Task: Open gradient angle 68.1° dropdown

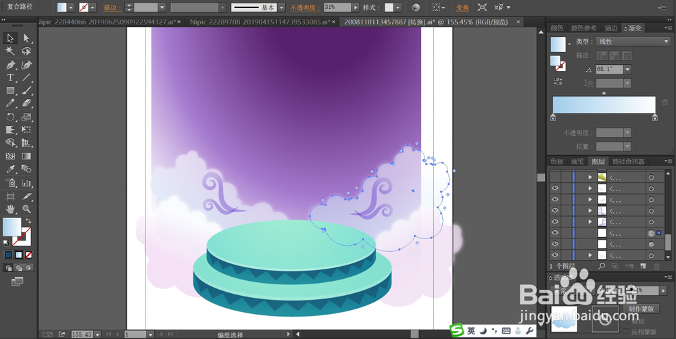Action: pos(628,70)
